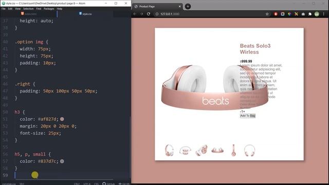Click the style.css file path in status bar
The width and height of the screenshot is (329, 185).
pos(9,184)
